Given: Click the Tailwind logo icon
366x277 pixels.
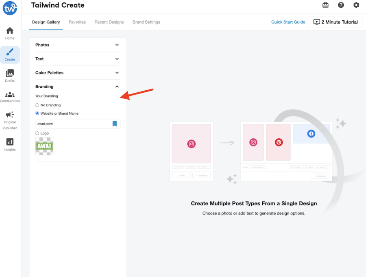Looking at the screenshot, I should point(10,8).
